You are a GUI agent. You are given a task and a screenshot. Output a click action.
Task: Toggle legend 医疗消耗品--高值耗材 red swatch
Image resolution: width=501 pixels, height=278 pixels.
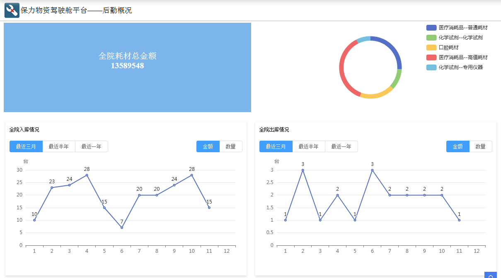coord(431,58)
